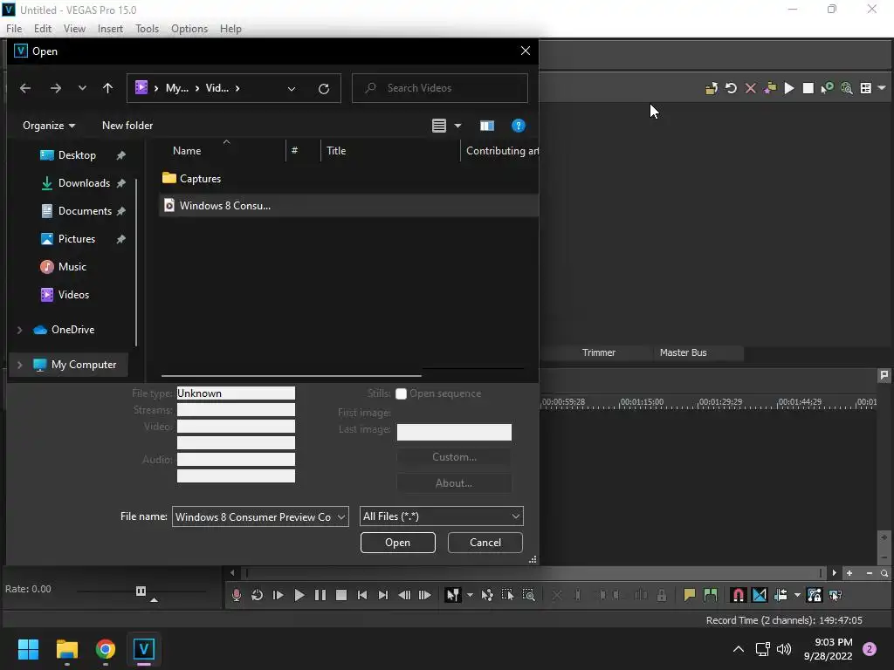Toggle Lock Envelopes to Events
Image resolution: width=894 pixels, height=670 pixels.
[815, 595]
